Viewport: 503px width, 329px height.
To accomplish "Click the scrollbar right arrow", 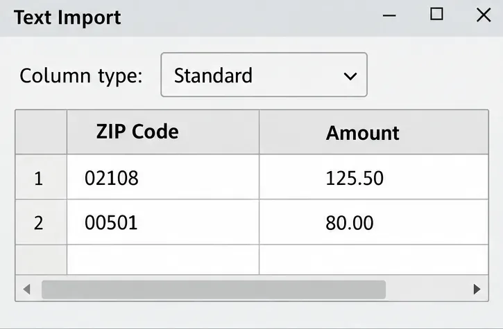I will [x=477, y=289].
